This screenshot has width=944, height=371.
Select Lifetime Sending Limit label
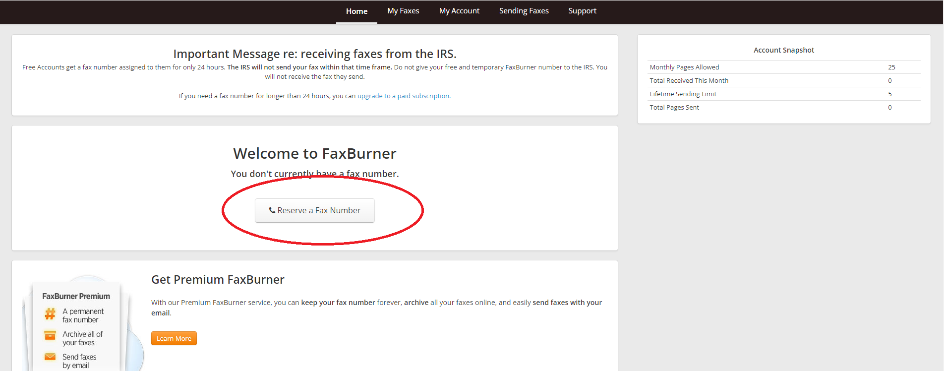683,94
